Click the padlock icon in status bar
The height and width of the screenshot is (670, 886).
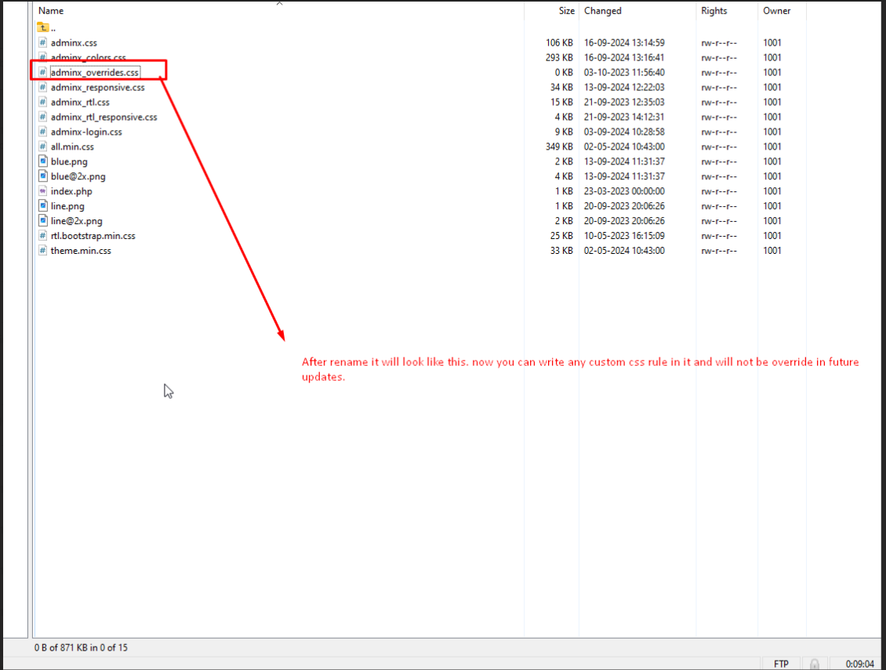[815, 664]
